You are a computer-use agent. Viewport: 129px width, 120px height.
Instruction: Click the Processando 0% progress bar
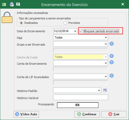coord(78,105)
